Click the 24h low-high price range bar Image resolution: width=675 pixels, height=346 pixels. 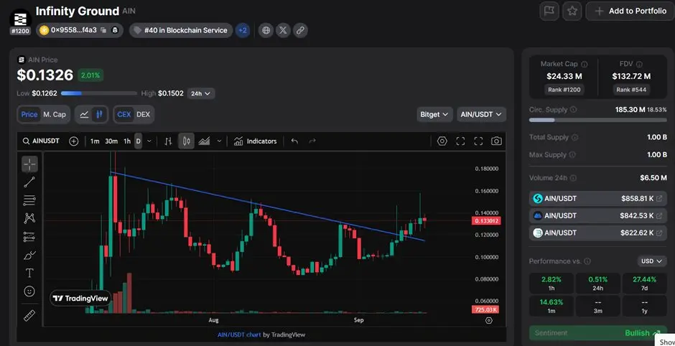click(x=98, y=93)
